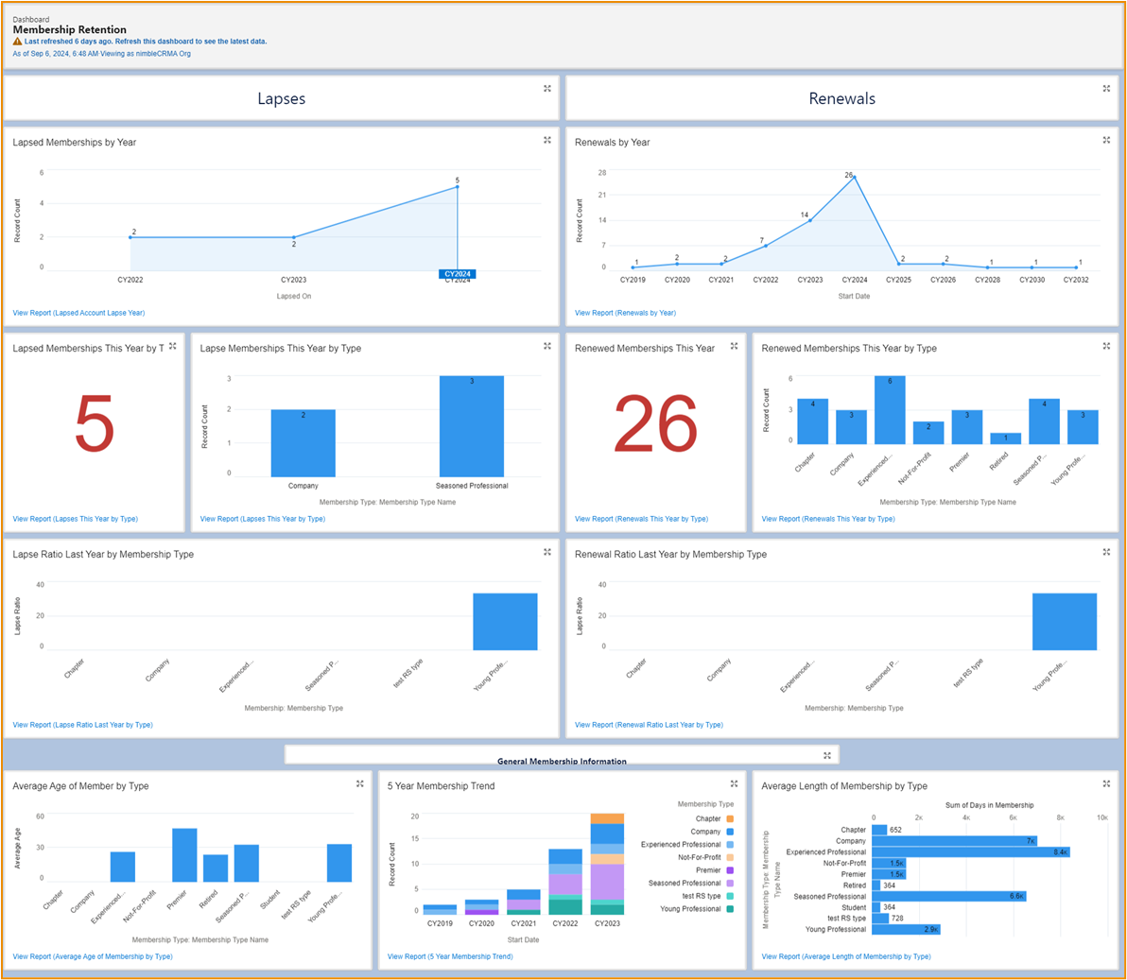Expand Renewal Ratio Last Year chart
The height and width of the screenshot is (980, 1127).
tap(1106, 553)
